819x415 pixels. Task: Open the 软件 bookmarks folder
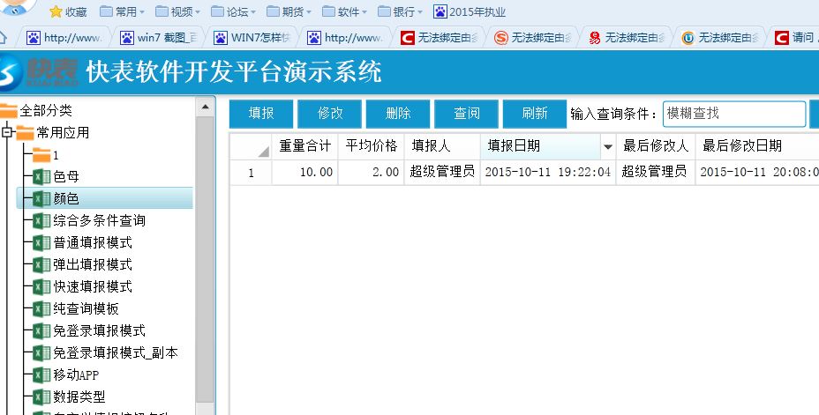pyautogui.click(x=345, y=11)
